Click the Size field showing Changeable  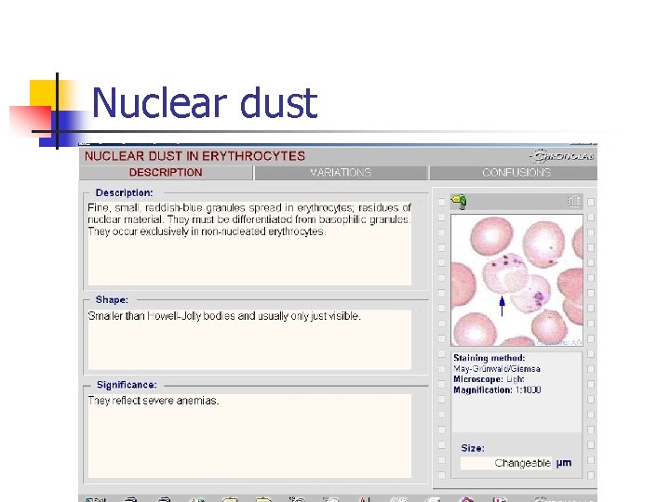(506, 463)
